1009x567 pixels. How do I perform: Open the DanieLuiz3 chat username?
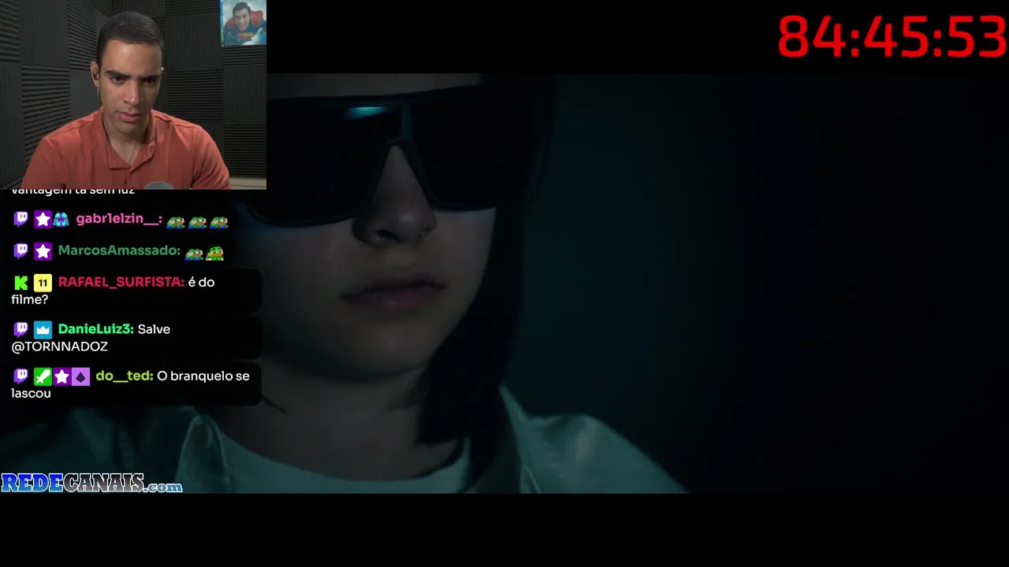pyautogui.click(x=96, y=329)
